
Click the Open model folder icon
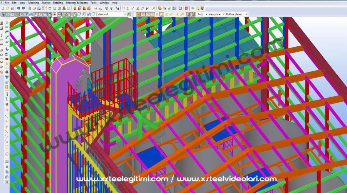click(7, 8)
